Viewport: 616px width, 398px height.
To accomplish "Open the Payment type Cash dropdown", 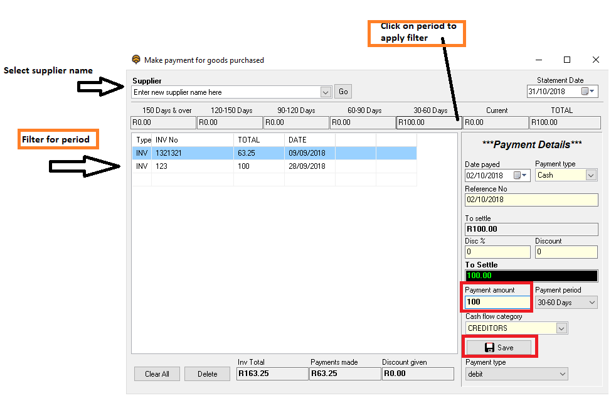I will pos(591,175).
